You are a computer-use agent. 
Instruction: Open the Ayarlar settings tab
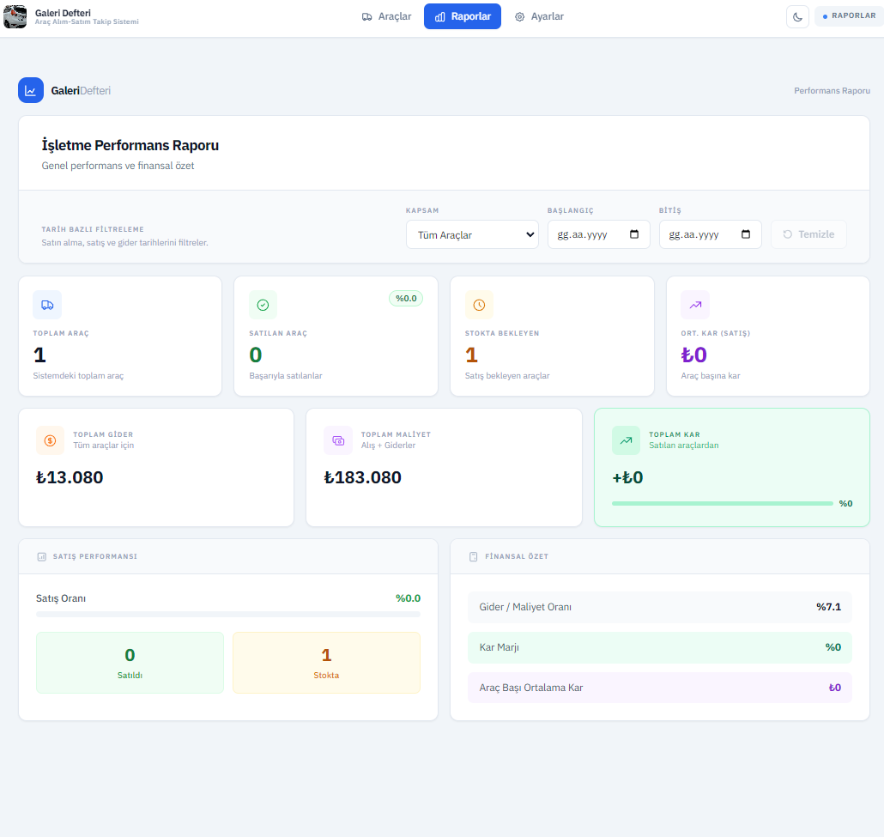539,16
